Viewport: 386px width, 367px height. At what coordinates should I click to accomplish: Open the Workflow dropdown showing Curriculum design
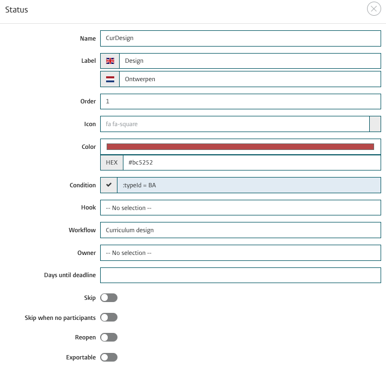[240, 230]
